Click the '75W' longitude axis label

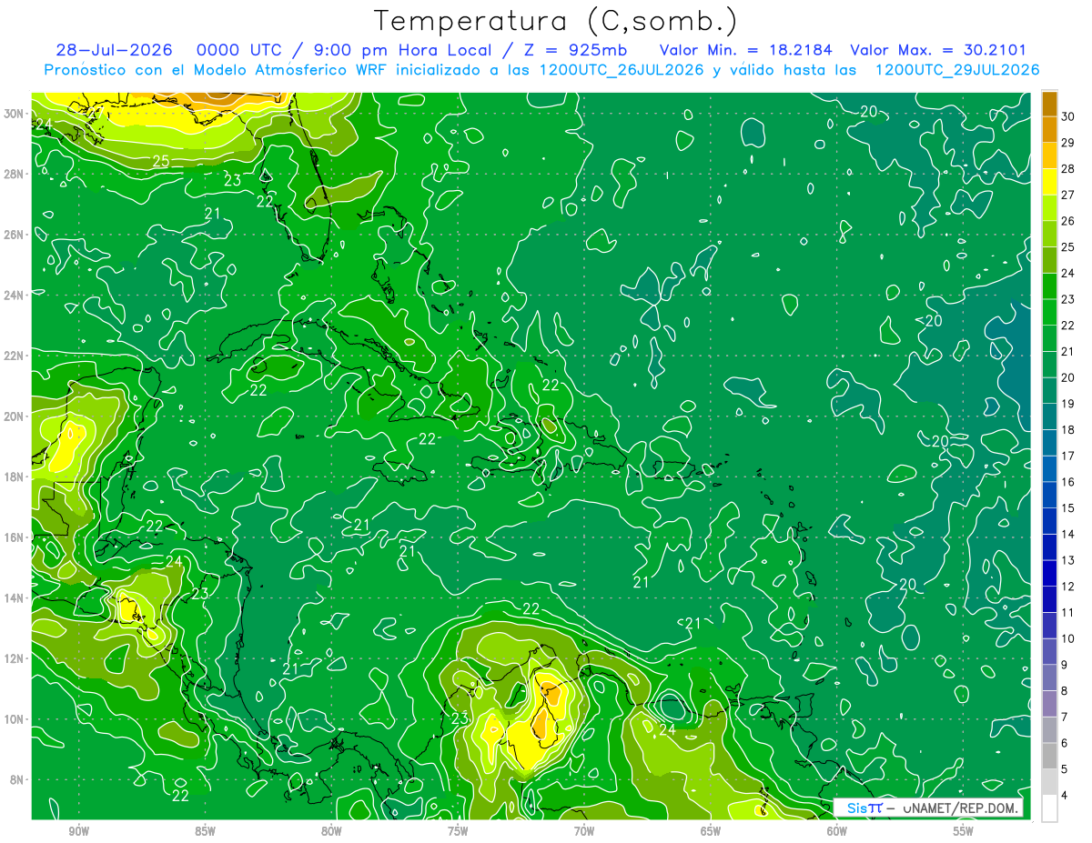pos(458,831)
